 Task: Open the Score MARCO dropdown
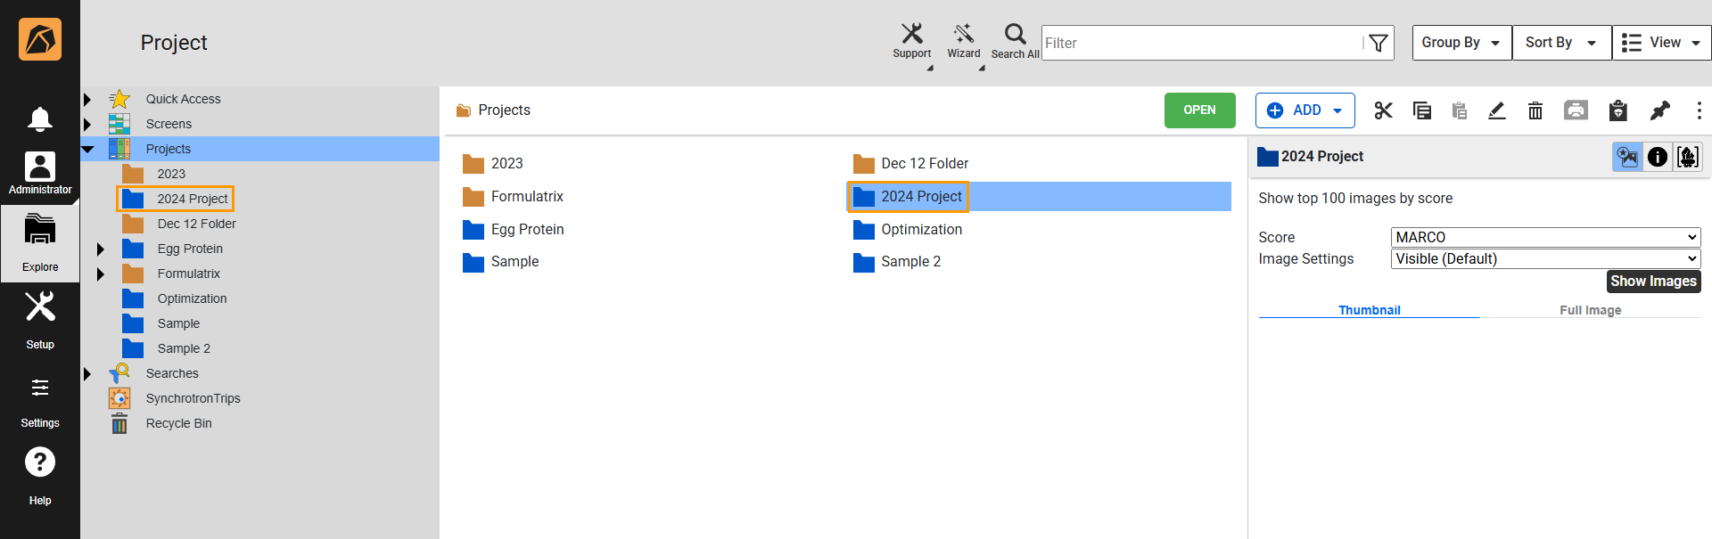tap(1545, 237)
